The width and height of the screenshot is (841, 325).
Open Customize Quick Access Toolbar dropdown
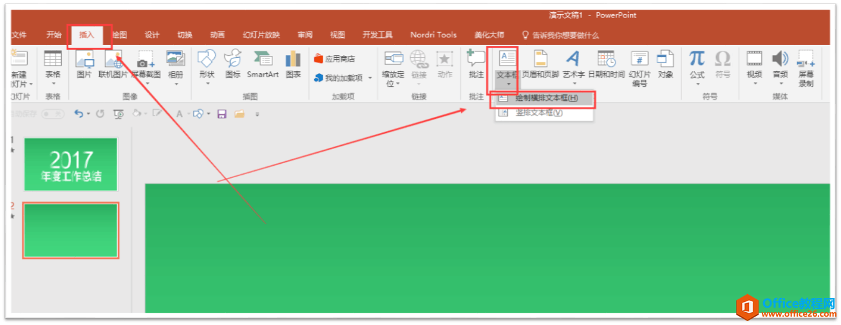[257, 114]
